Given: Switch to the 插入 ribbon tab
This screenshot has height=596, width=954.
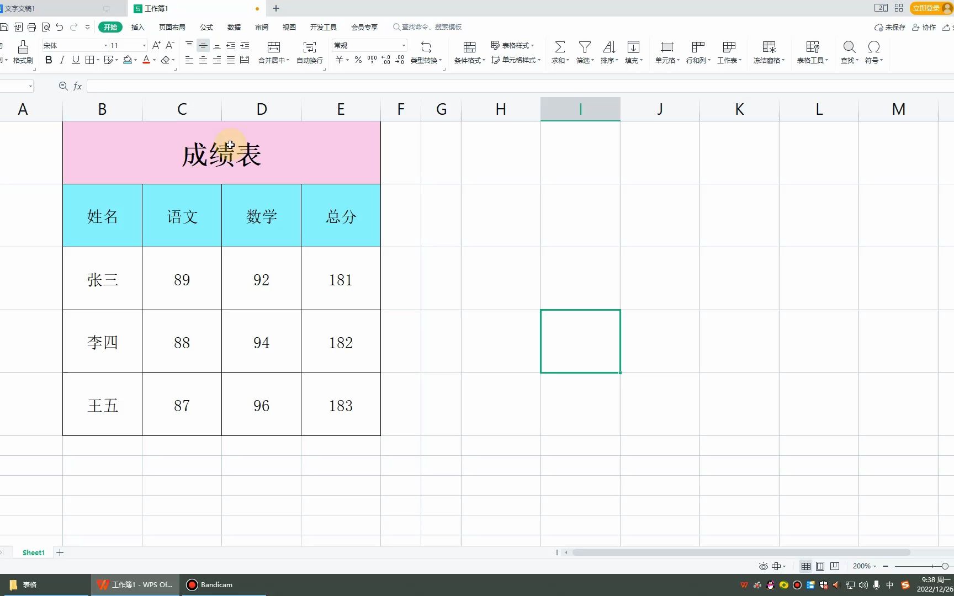Looking at the screenshot, I should coord(137,26).
